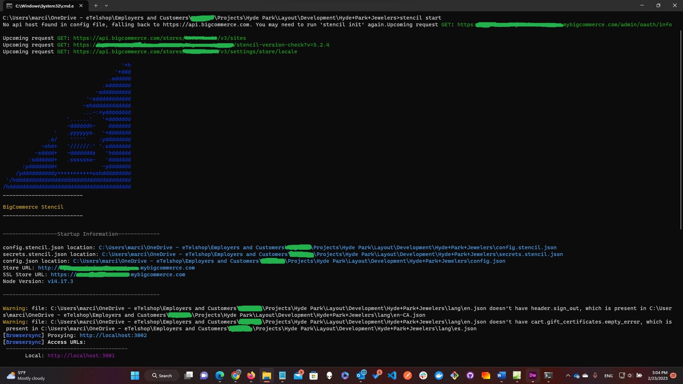Click the v3/sites API request URL
This screenshot has width=683, height=384.
159,38
